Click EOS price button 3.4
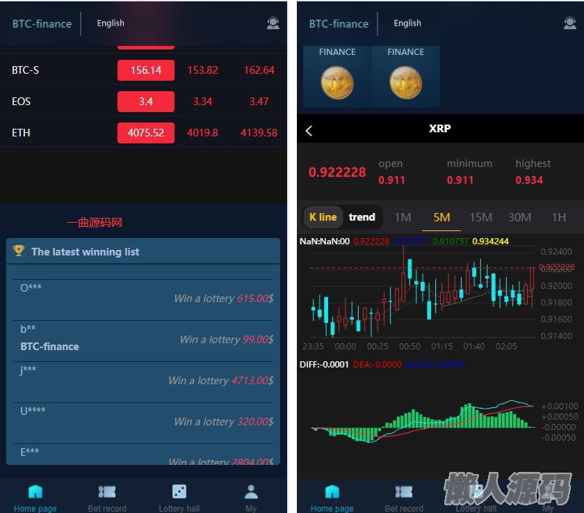 pos(145,102)
